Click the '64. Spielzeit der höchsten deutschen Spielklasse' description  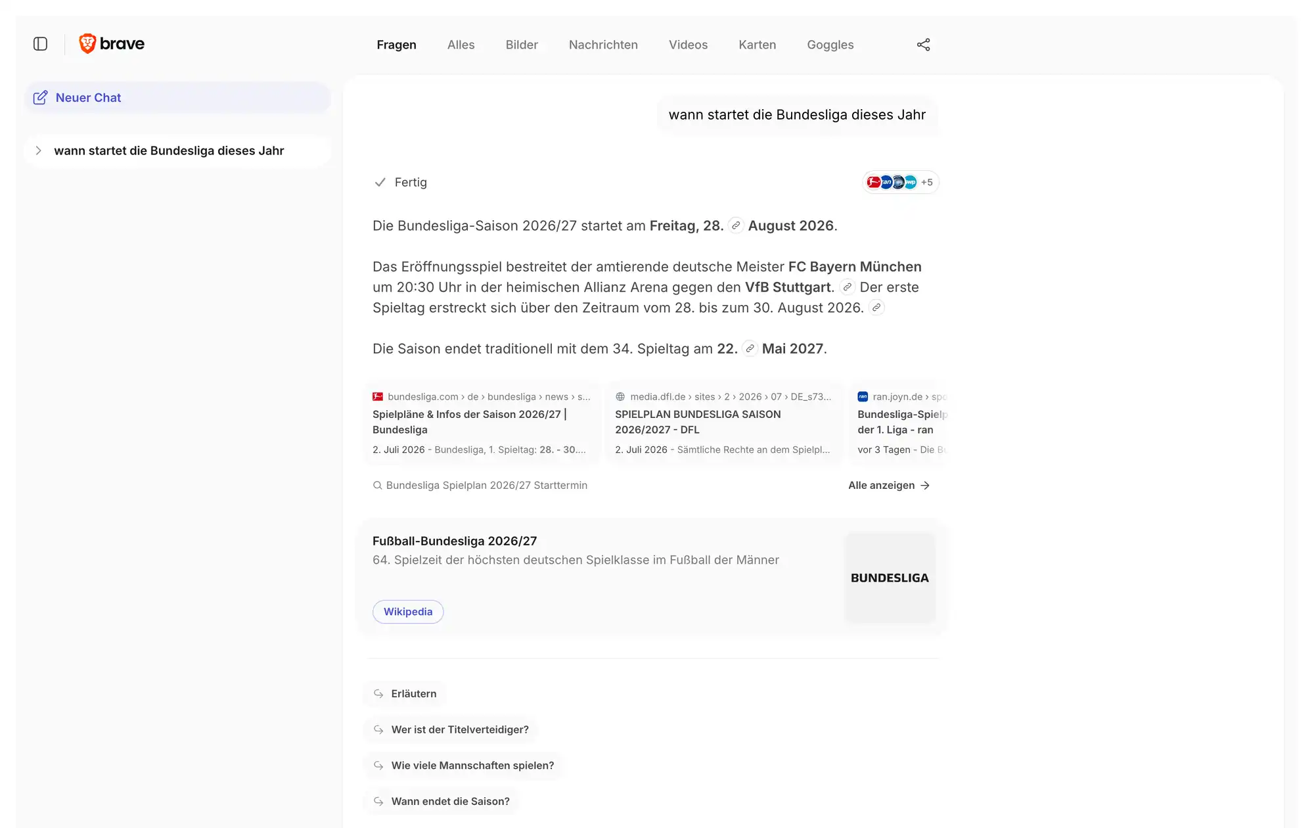coord(576,561)
